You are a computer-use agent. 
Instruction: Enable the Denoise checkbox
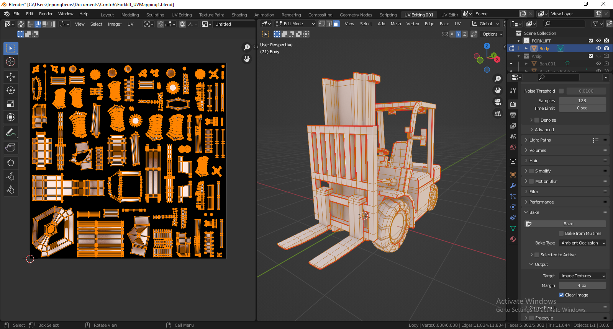537,120
